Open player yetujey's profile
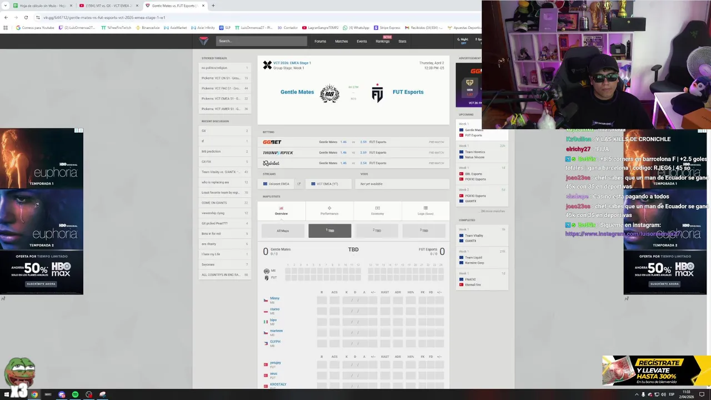The width and height of the screenshot is (711, 400). (x=276, y=363)
